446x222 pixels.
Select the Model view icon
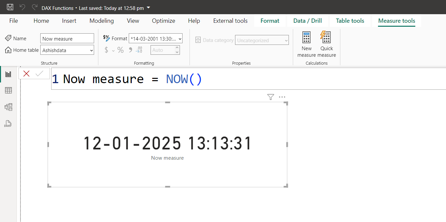tap(8, 107)
